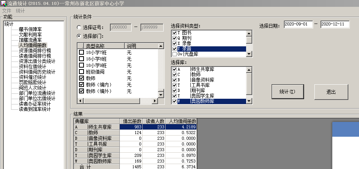Select 人均借阅册数 tree item

click(x=32, y=45)
